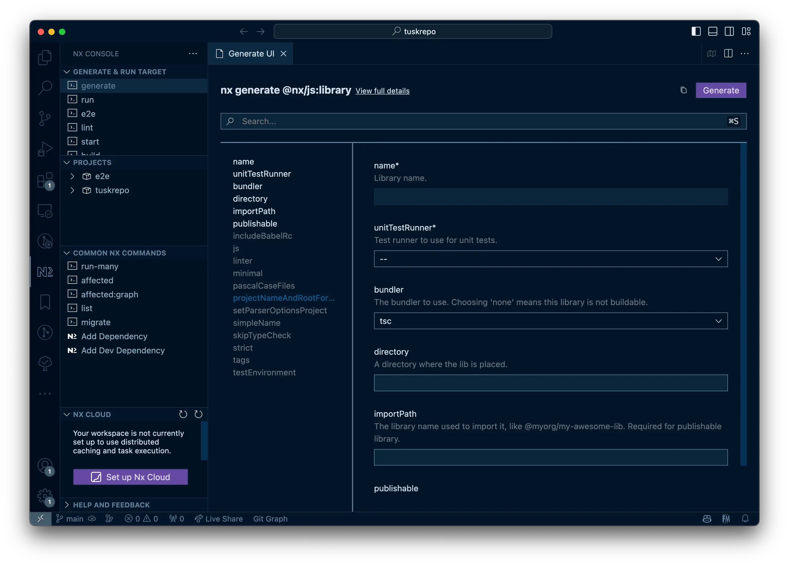Viewport: 789px width, 565px height.
Task: Open the Search view
Action: 45,88
